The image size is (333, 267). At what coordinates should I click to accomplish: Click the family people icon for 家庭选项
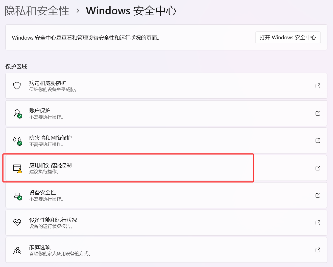click(17, 250)
